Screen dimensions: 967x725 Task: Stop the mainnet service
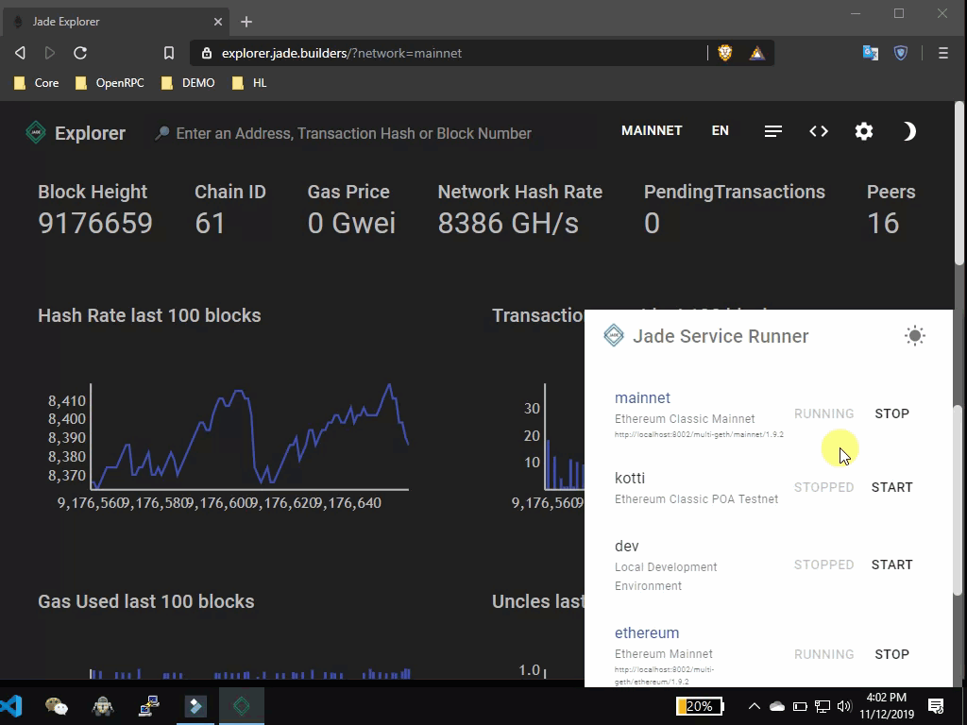coord(891,413)
